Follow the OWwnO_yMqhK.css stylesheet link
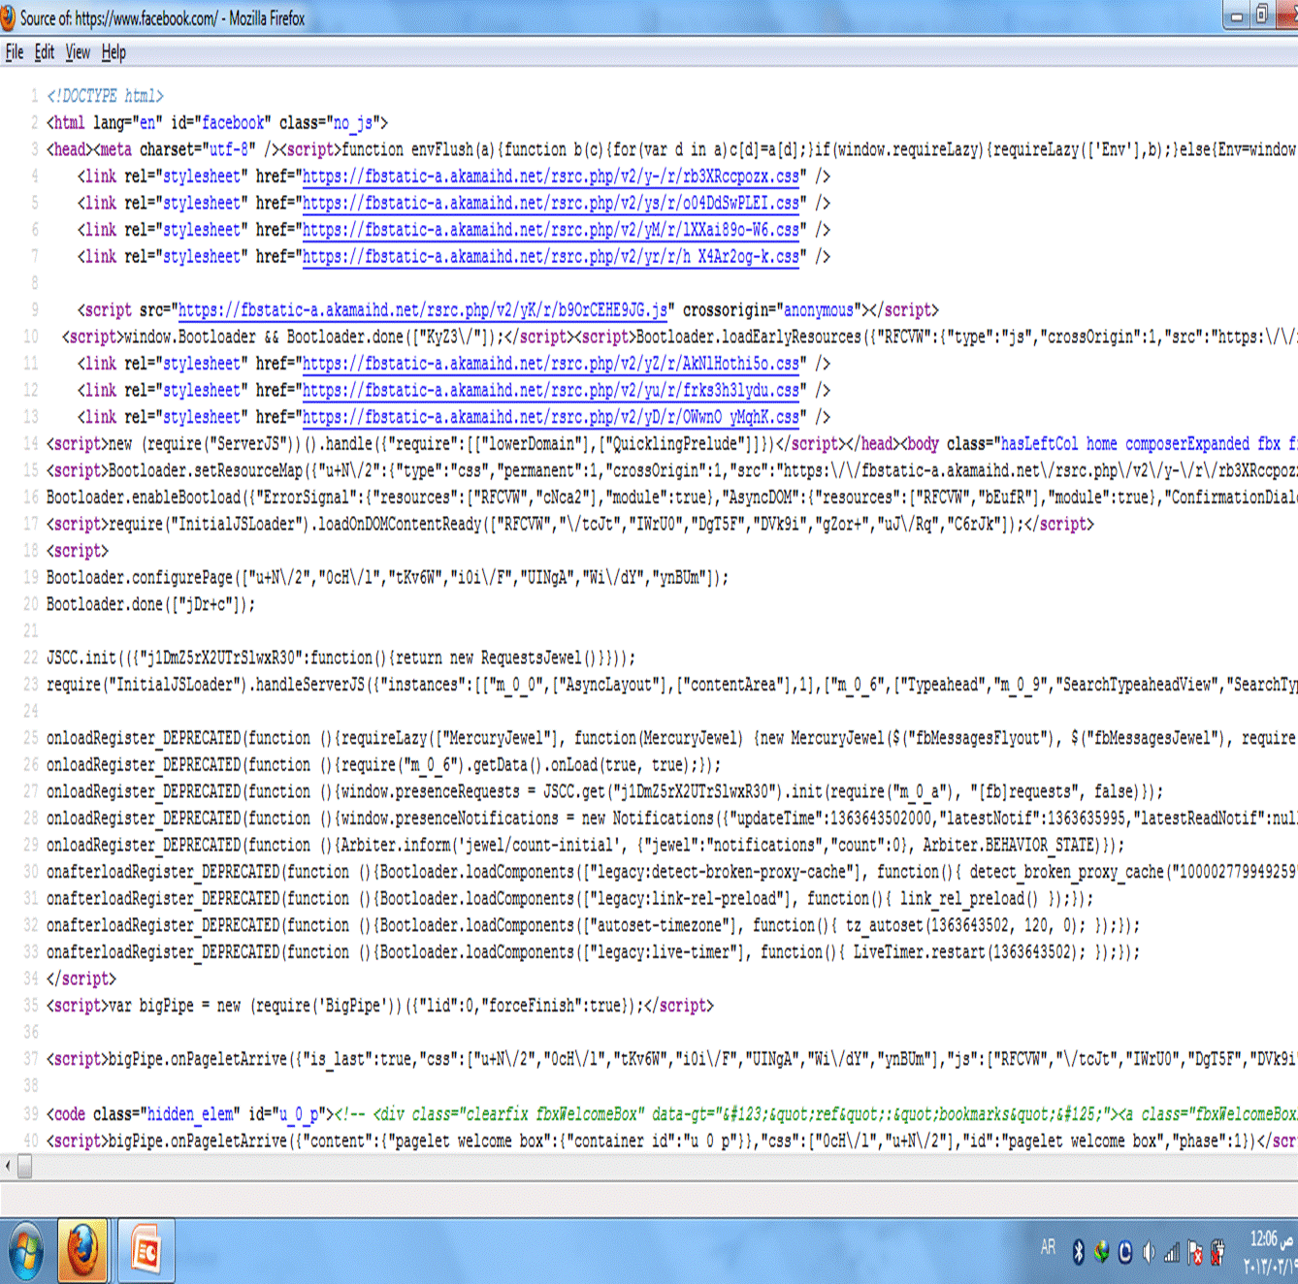The image size is (1298, 1284). 551,417
